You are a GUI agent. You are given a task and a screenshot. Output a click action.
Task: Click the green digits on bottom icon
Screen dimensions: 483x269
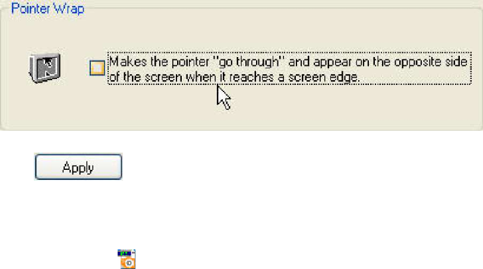click(124, 254)
